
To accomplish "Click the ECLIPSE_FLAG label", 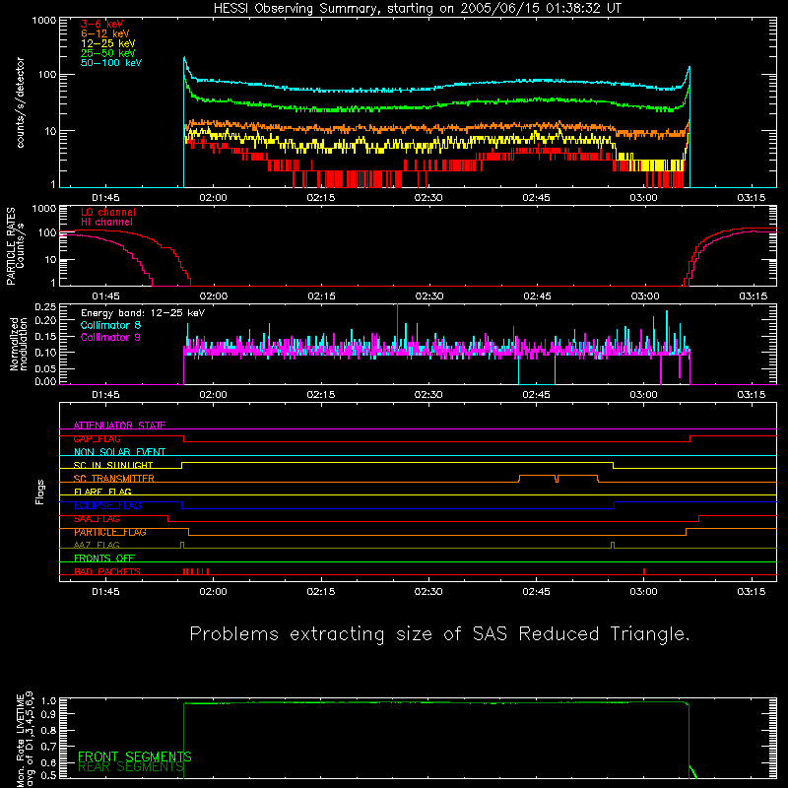I will [x=107, y=505].
